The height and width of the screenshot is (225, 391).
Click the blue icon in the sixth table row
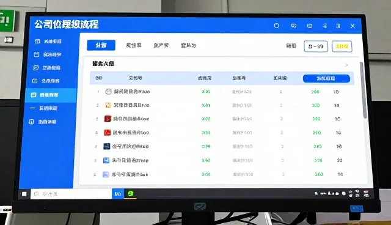click(x=106, y=160)
